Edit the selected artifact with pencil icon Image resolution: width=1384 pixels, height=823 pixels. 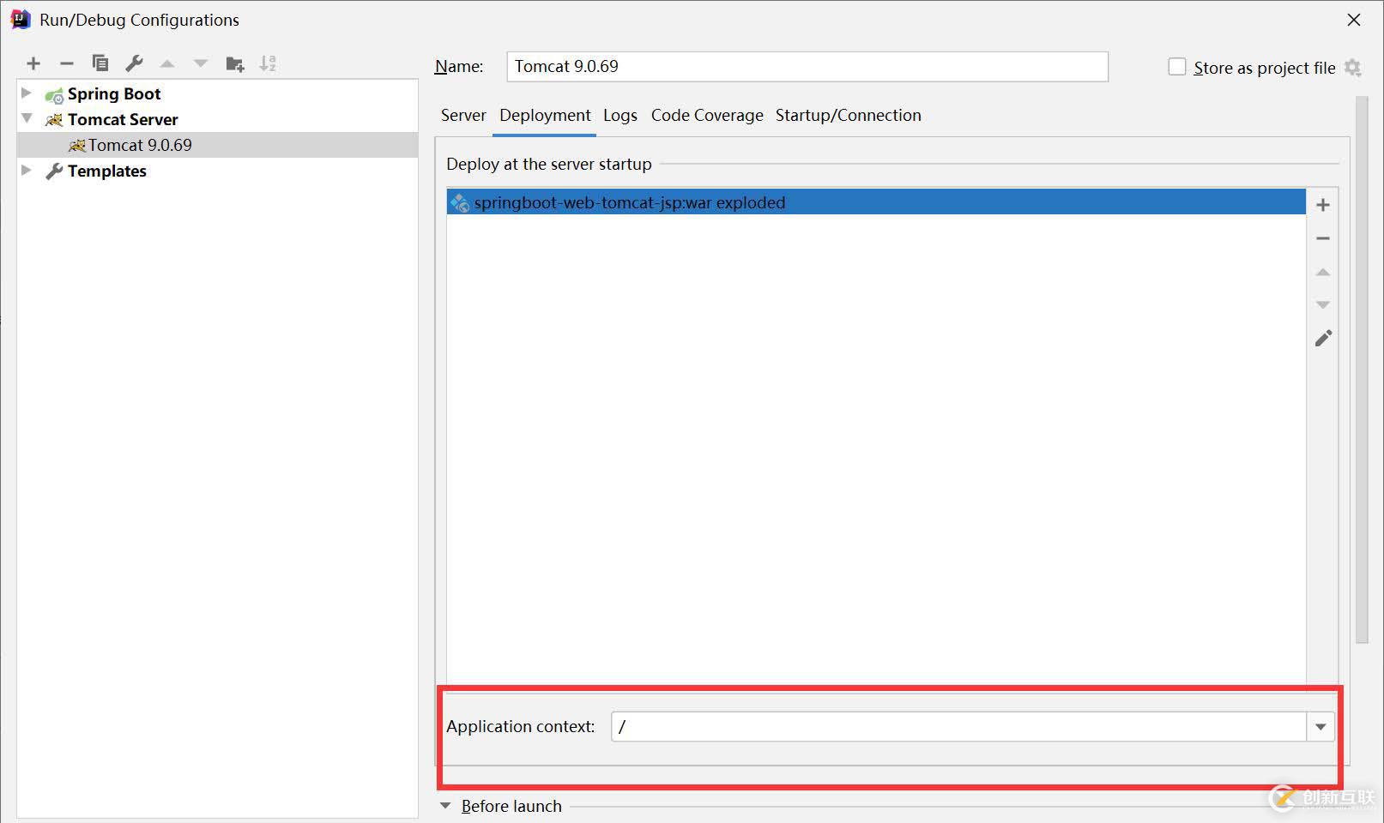1323,339
